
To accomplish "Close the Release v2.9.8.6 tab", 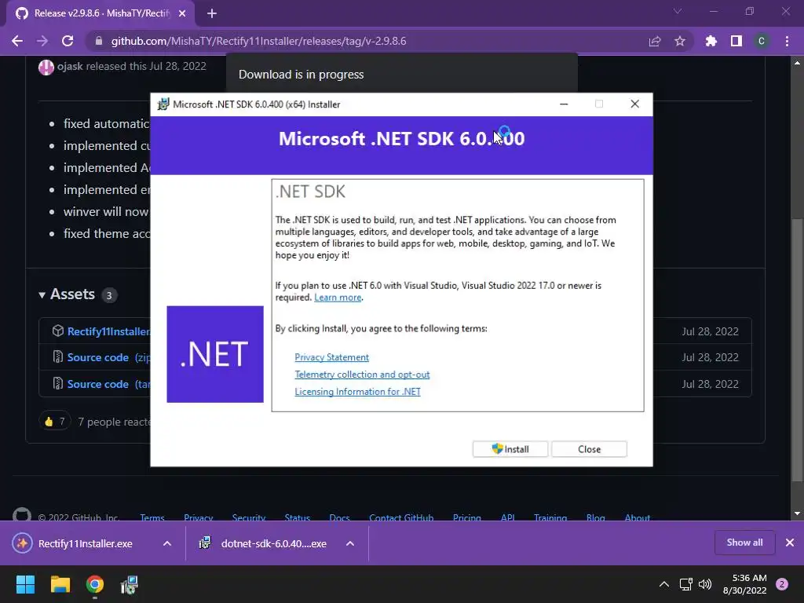I will click(182, 14).
